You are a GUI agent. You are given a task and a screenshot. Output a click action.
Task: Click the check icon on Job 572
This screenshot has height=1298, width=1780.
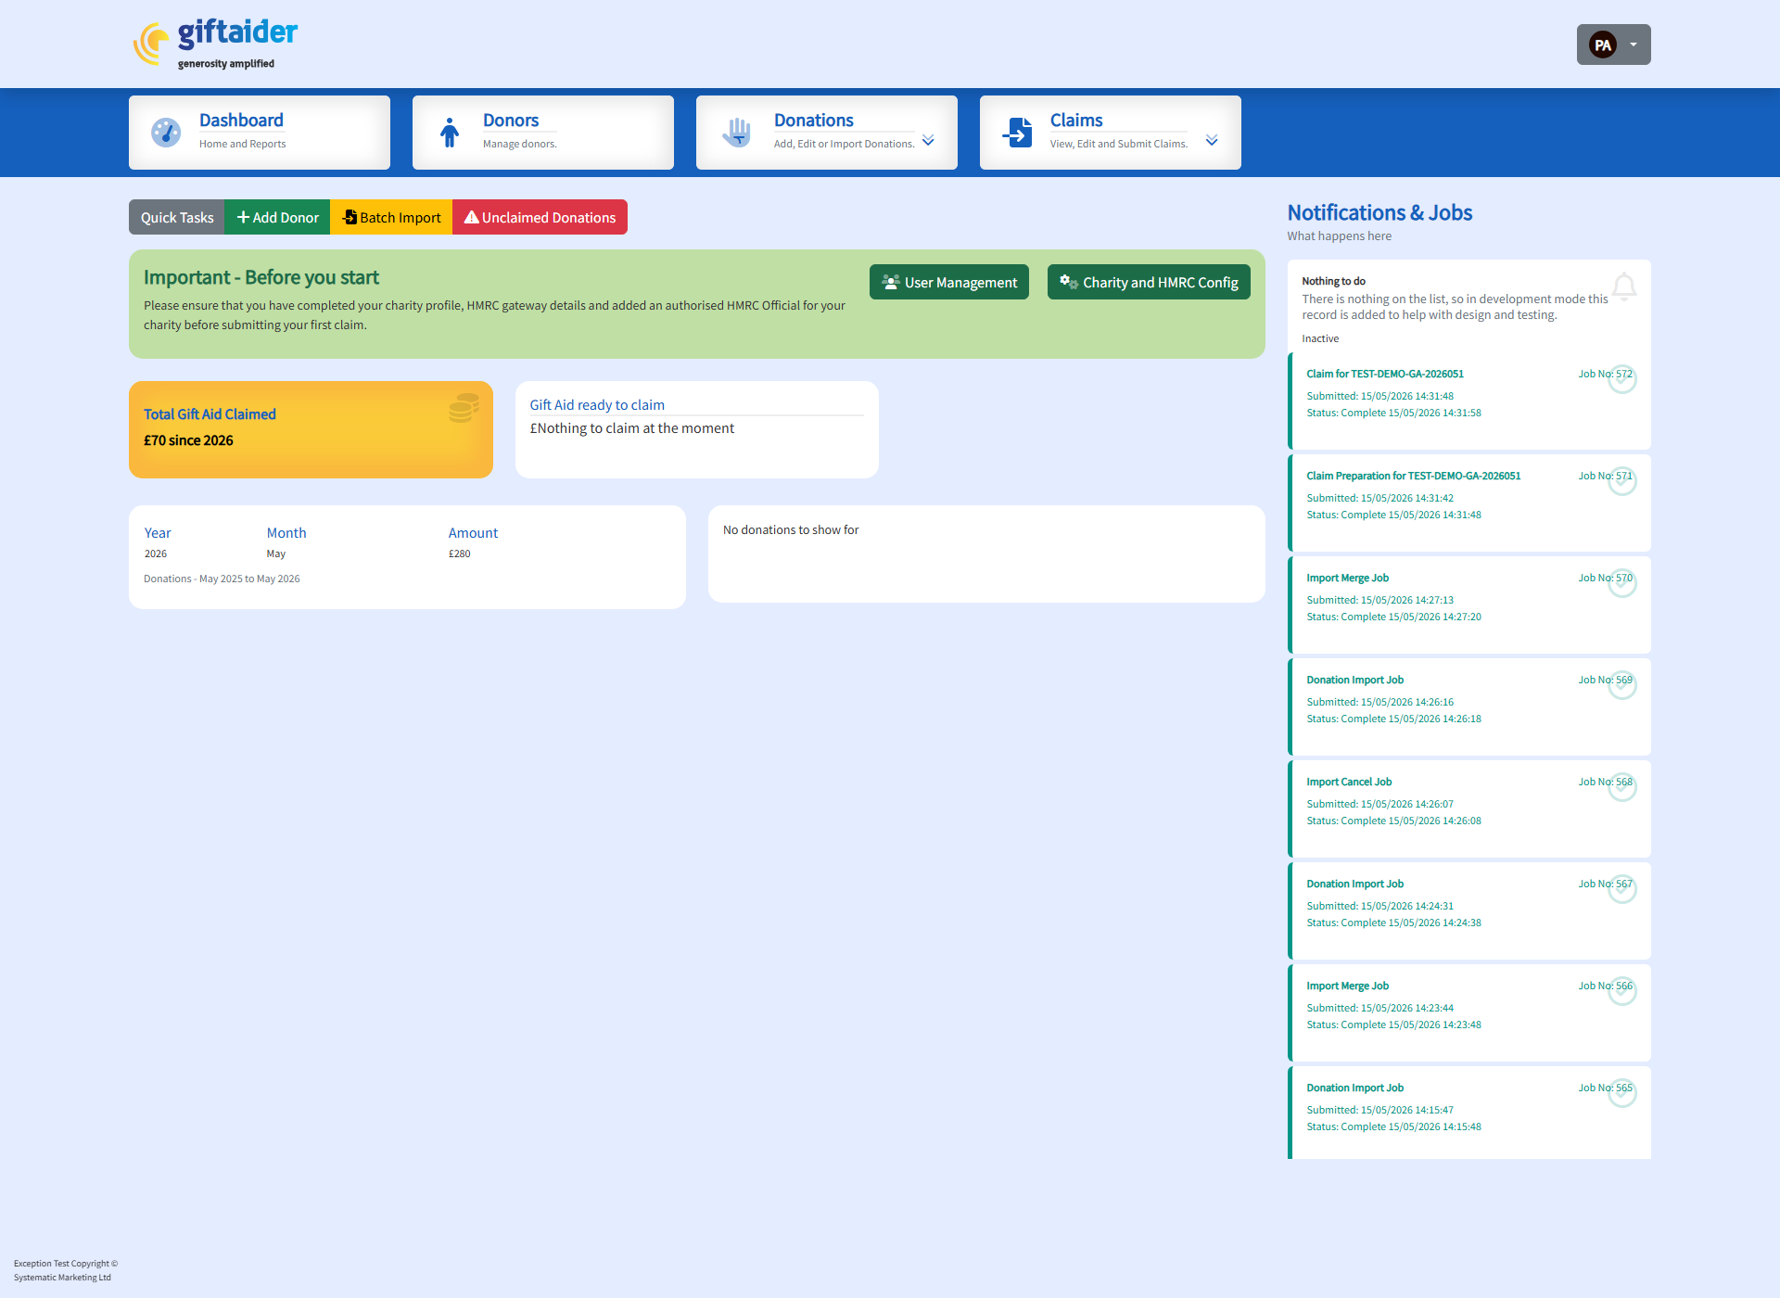click(1622, 379)
